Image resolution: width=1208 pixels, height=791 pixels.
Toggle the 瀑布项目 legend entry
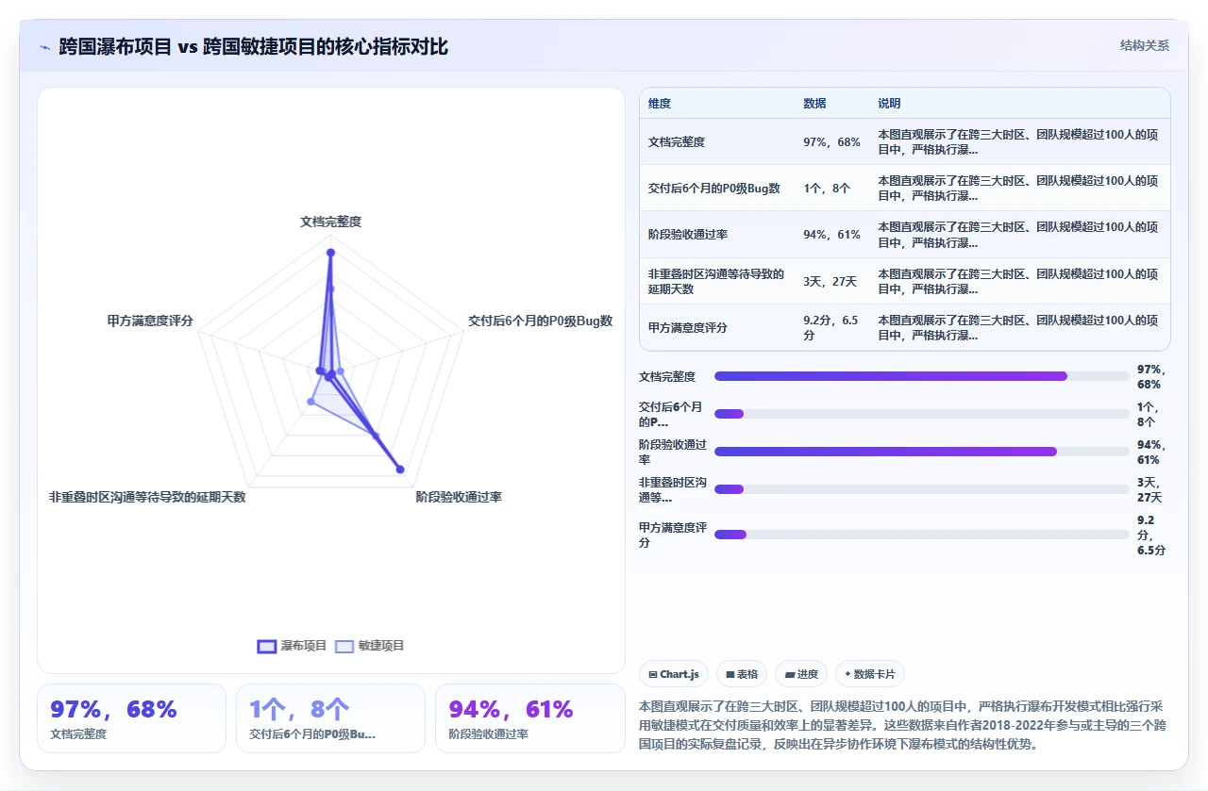coord(293,646)
